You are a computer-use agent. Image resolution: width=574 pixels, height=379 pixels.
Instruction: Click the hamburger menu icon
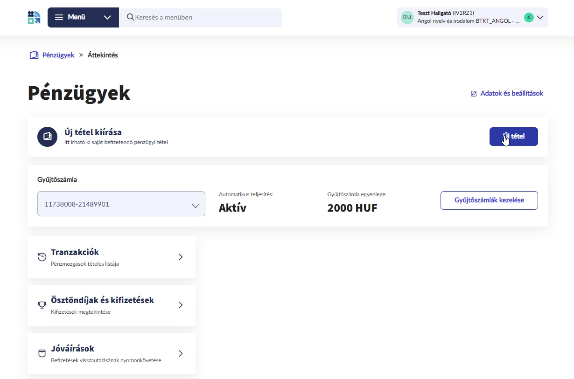[x=59, y=17]
